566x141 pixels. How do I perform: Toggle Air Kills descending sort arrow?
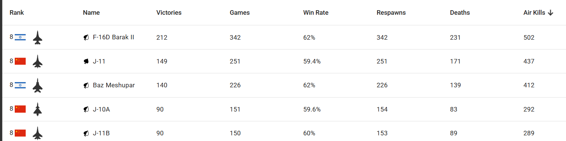[551, 12]
